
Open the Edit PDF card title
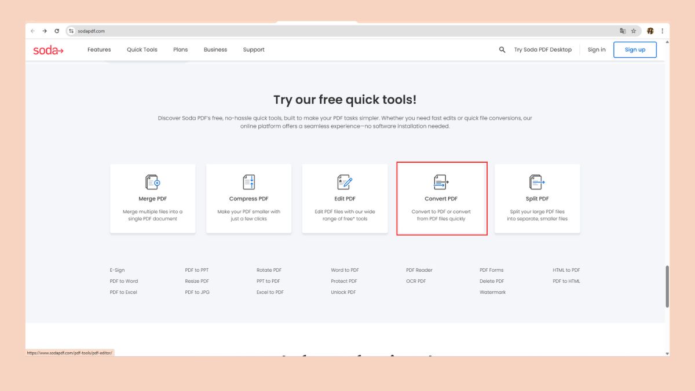coord(345,199)
